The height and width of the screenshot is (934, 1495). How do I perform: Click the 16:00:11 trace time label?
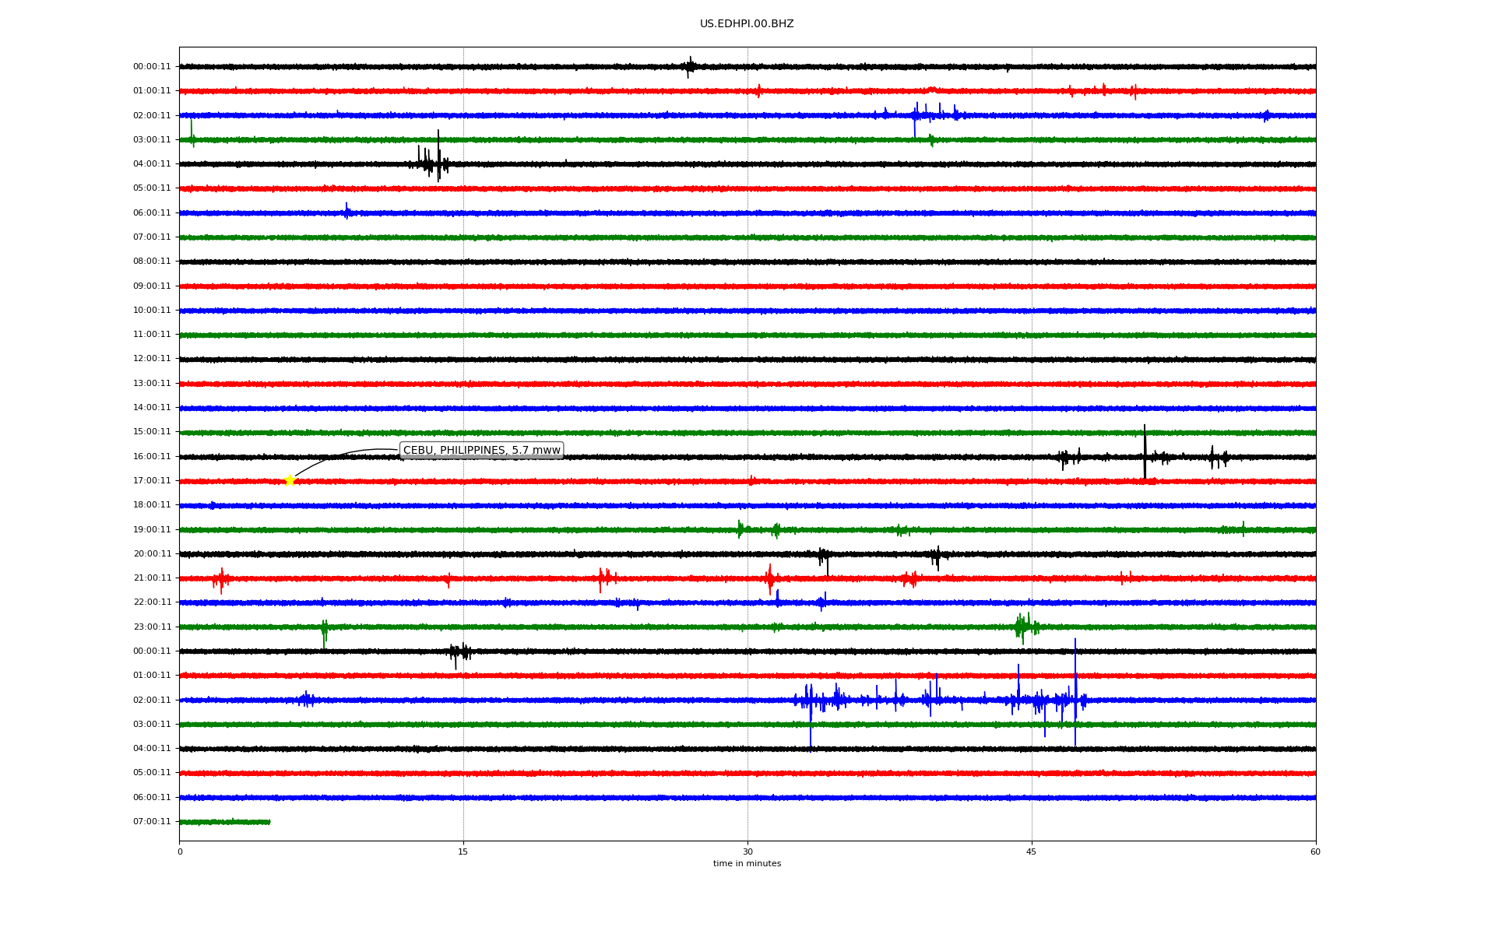[x=152, y=457]
